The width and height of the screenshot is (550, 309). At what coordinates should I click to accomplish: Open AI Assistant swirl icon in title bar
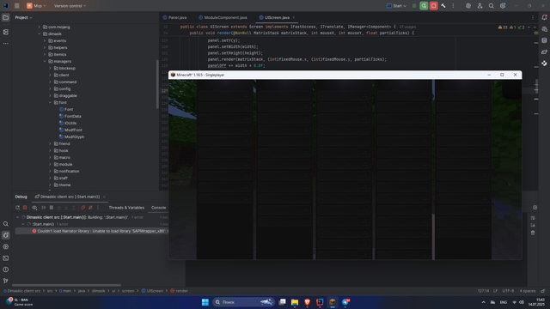(468, 6)
